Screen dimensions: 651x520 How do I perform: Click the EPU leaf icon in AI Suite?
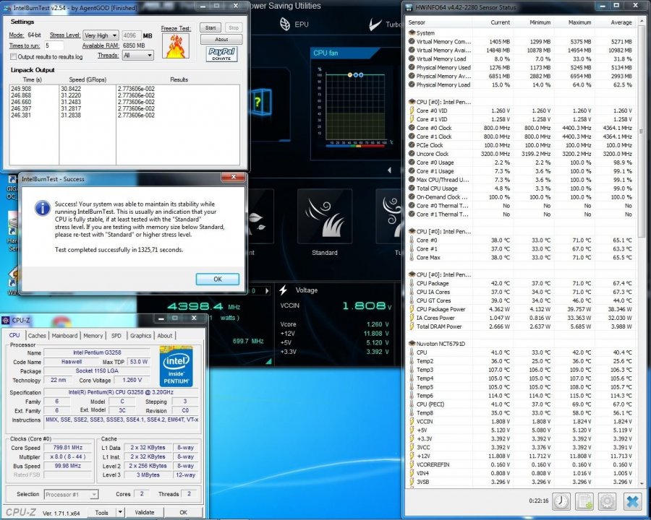tap(285, 24)
